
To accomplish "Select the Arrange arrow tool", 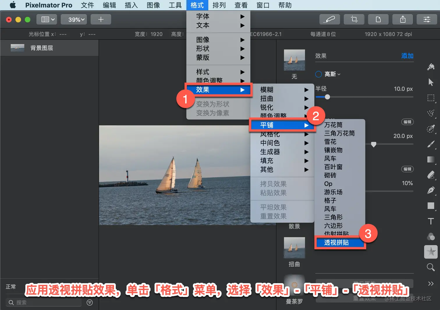I will click(431, 82).
